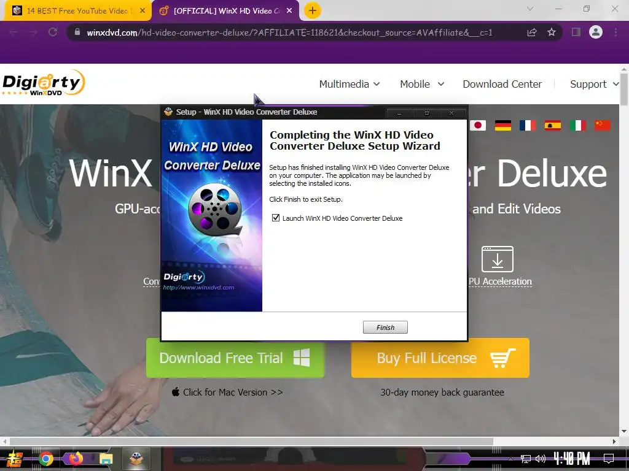Toggle the browser side panel icon
629x471 pixels.
576,33
